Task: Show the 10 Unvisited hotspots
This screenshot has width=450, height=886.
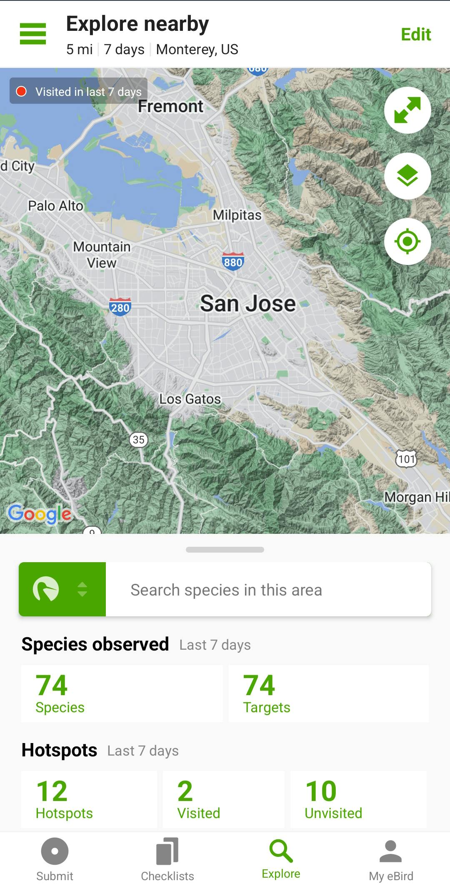Action: click(x=358, y=799)
